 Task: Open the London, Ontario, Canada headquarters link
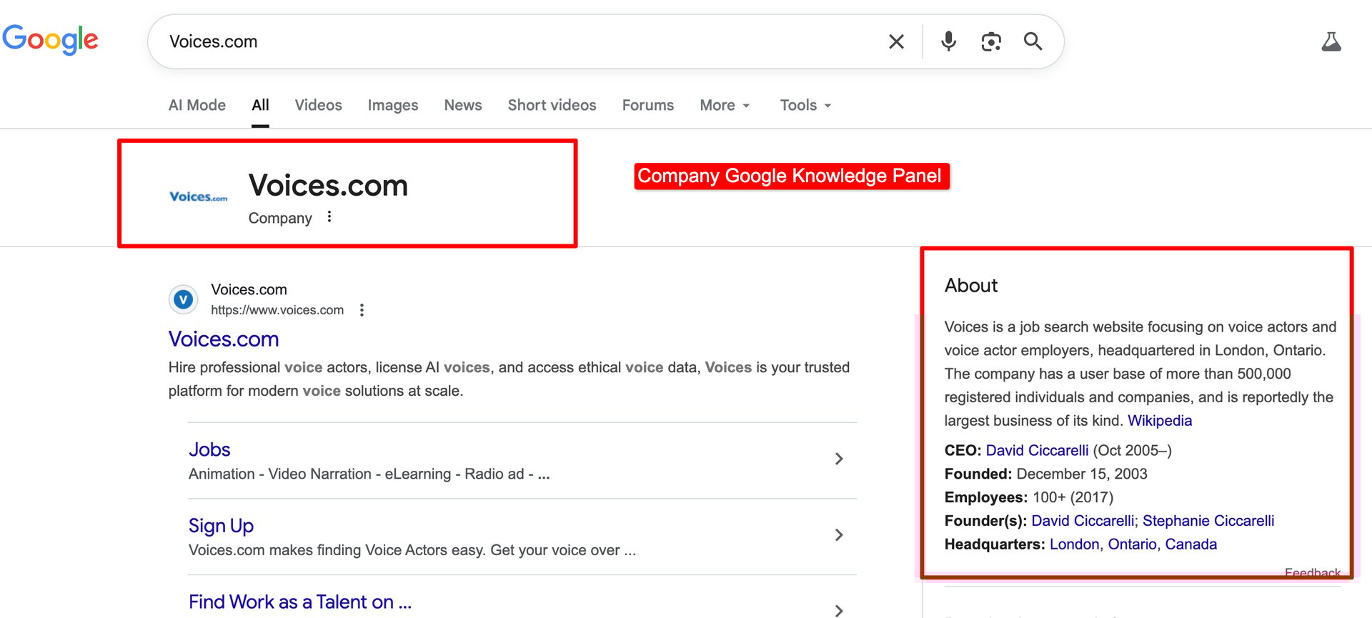pyautogui.click(x=1133, y=544)
